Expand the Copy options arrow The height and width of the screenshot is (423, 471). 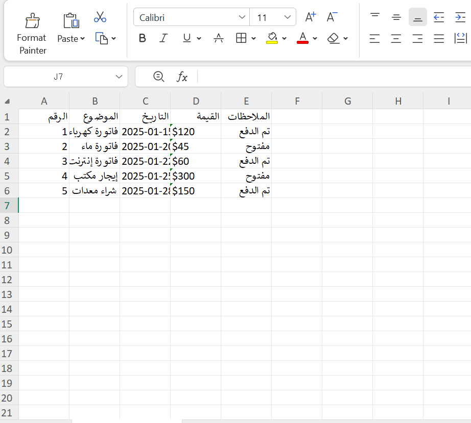[x=113, y=38]
